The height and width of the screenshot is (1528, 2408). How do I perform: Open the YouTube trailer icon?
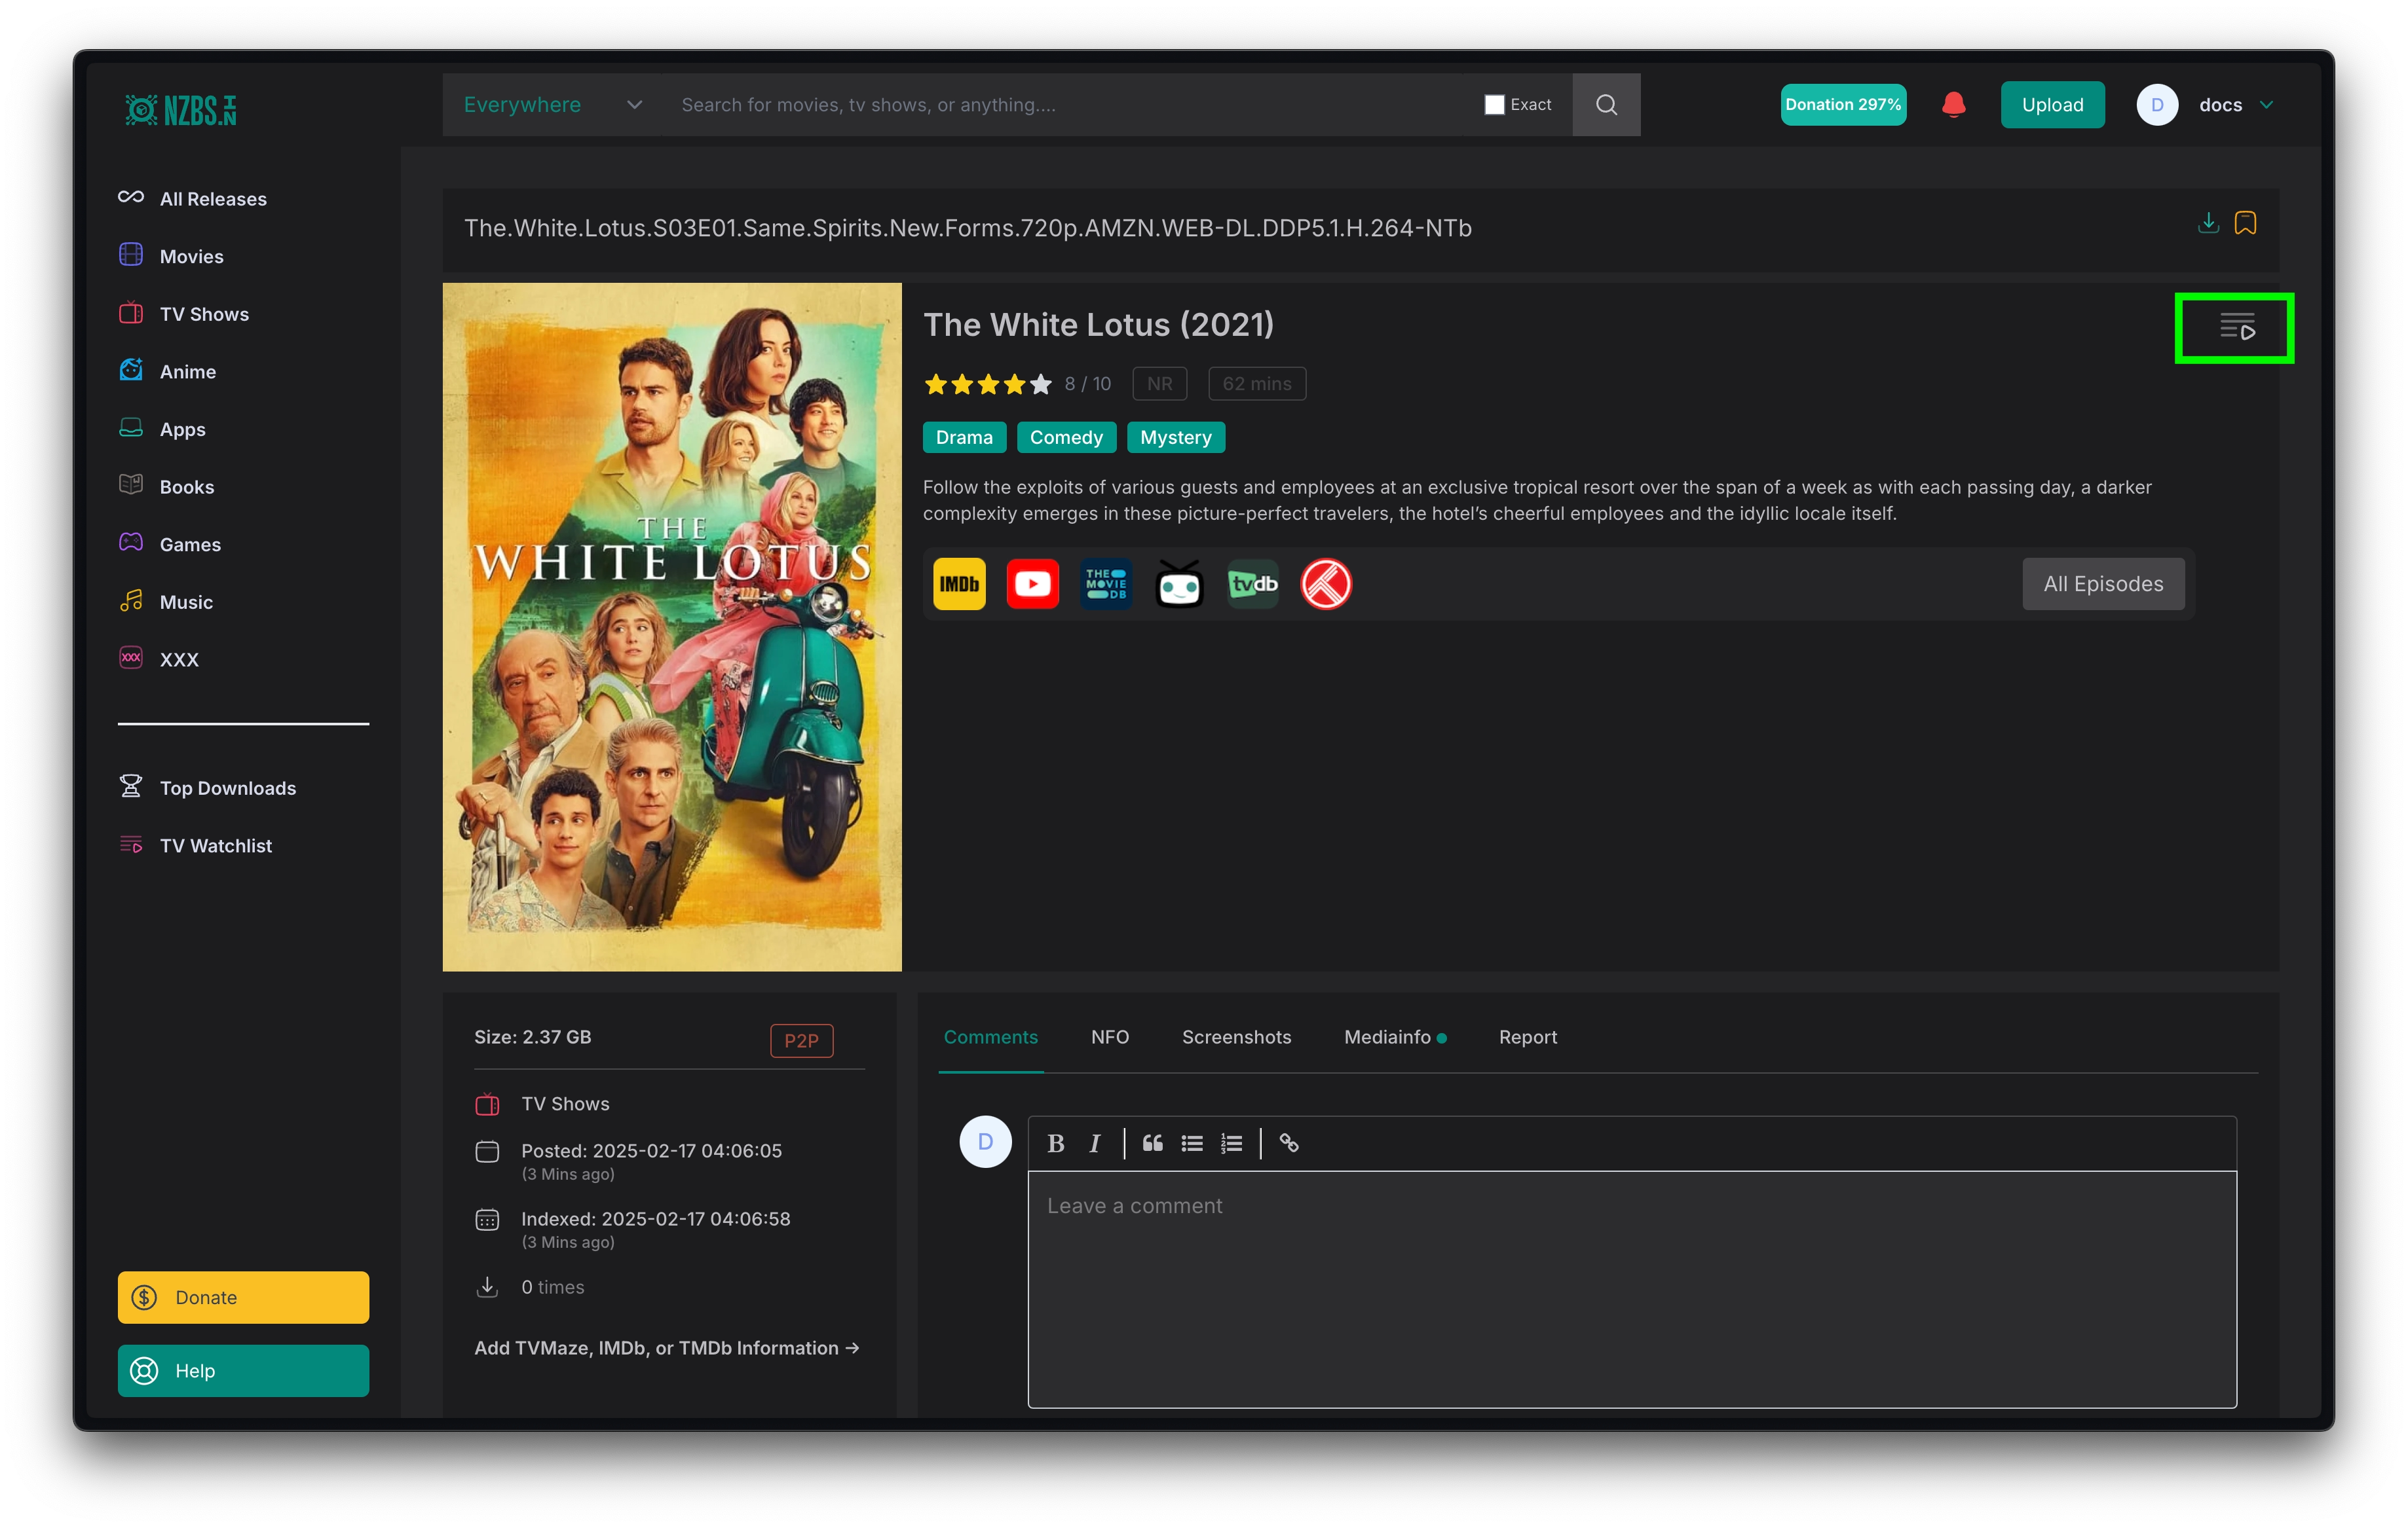click(1032, 583)
